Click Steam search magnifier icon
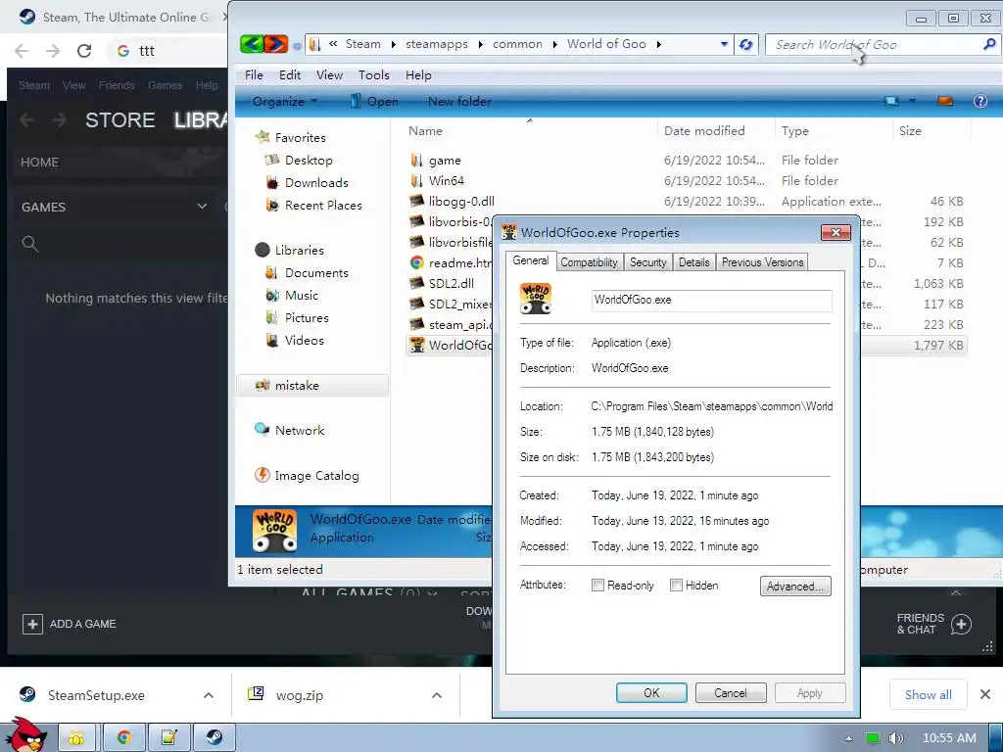The height and width of the screenshot is (752, 1003). coord(30,244)
